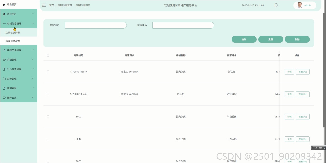Open 详情 for the 浮生记 row
The height and width of the screenshot is (163, 326).
tap(289, 72)
